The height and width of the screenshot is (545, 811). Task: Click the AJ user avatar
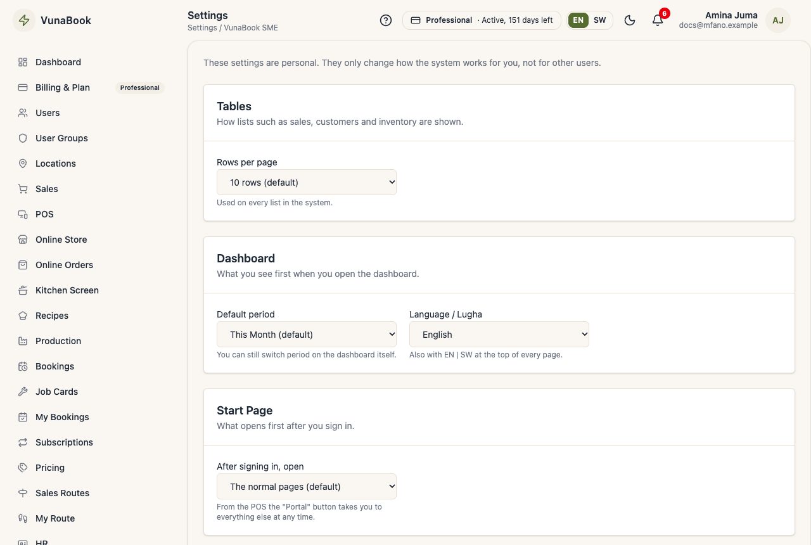click(778, 20)
